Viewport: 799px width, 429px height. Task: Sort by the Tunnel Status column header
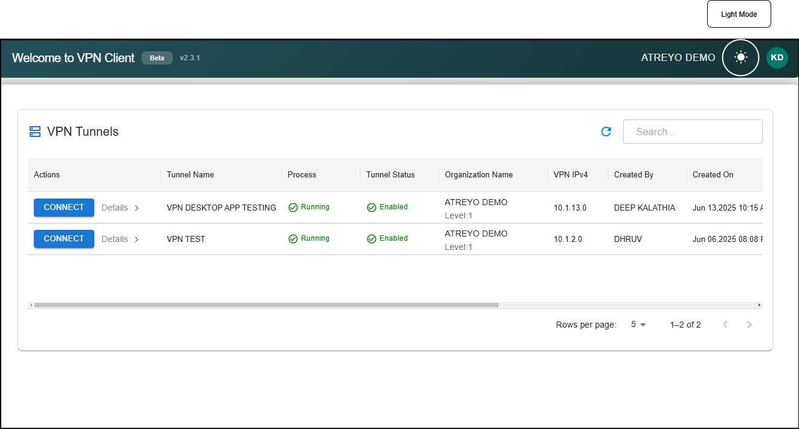pyautogui.click(x=390, y=174)
